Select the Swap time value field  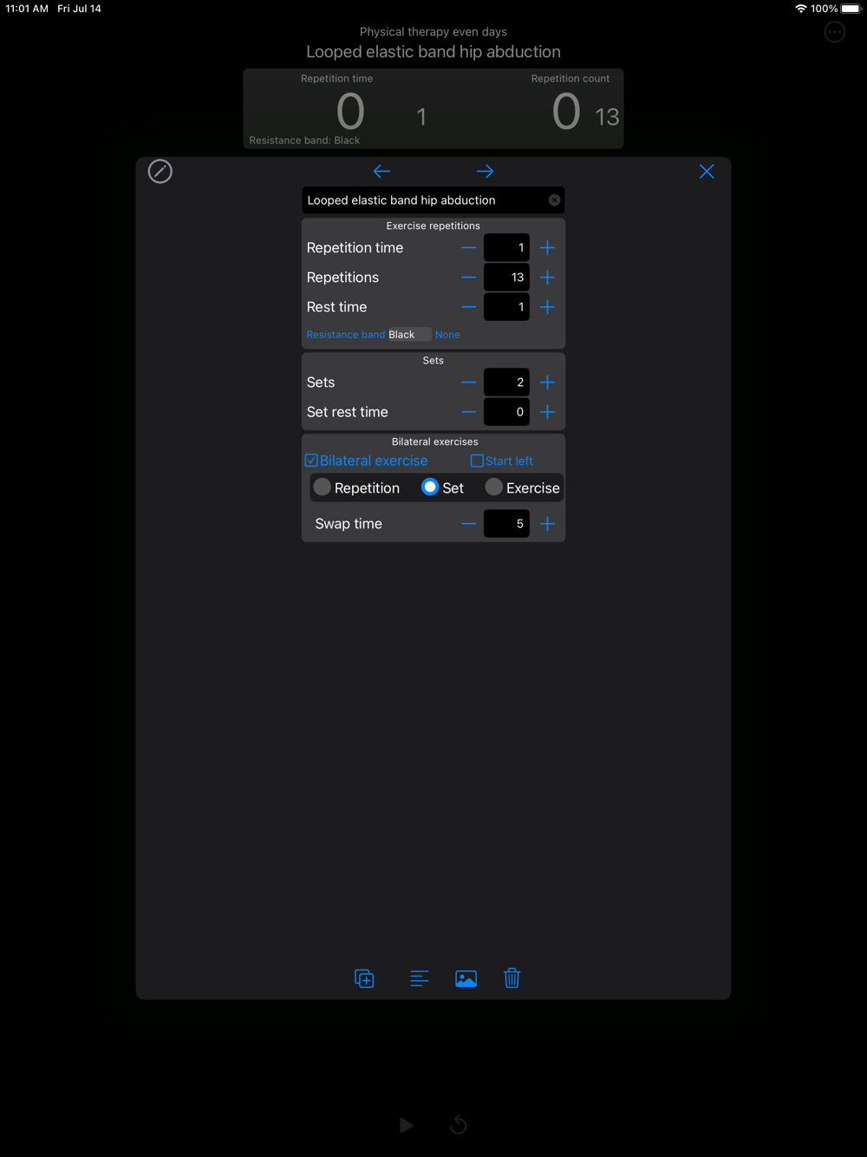(506, 524)
